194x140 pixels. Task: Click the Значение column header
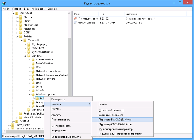pos(131,14)
